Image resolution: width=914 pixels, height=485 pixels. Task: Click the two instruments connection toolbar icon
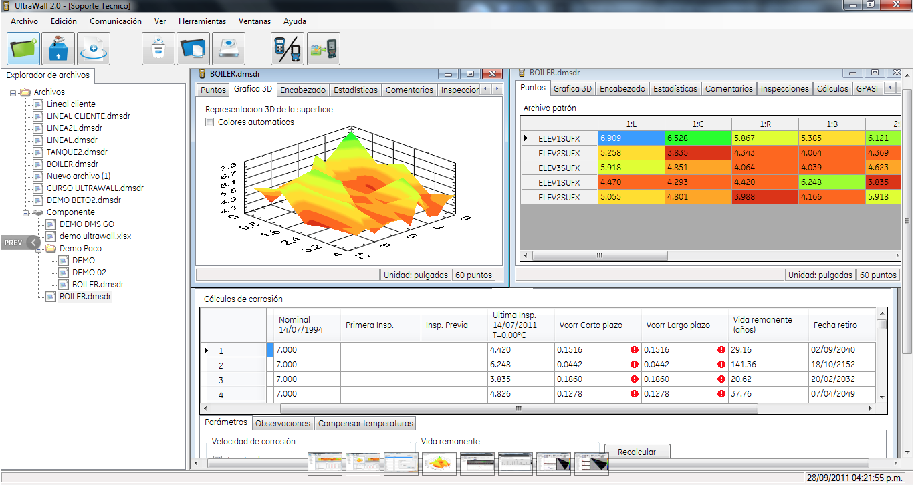[288, 49]
